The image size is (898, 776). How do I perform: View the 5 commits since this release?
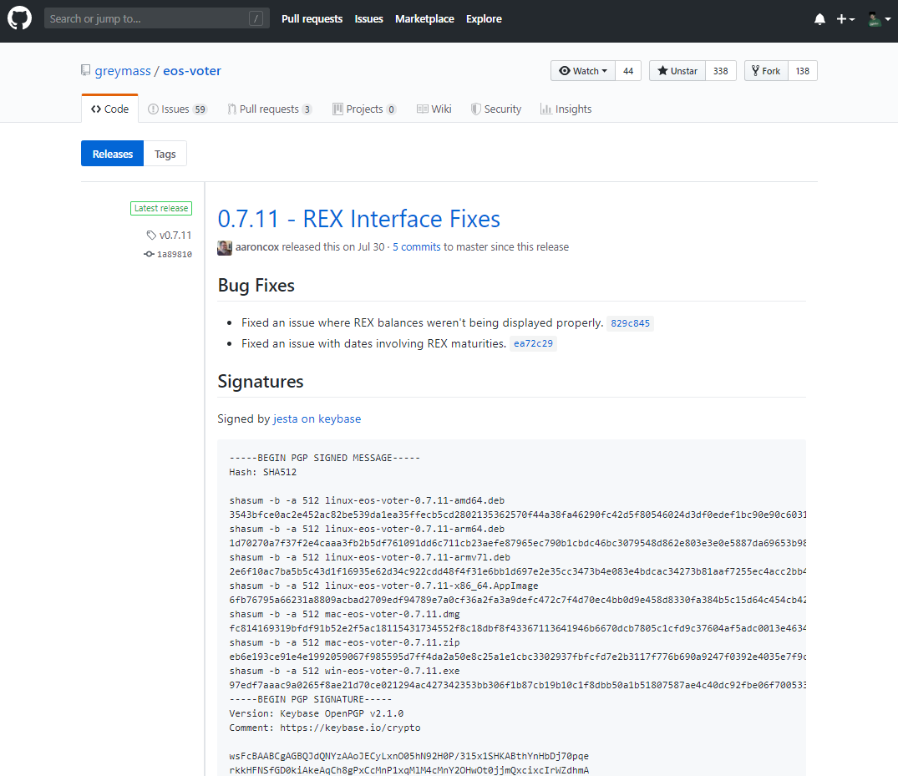[x=416, y=246]
